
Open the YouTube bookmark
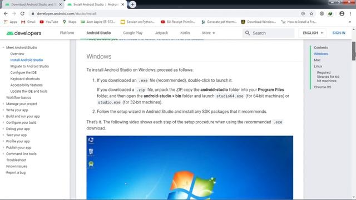click(49, 22)
